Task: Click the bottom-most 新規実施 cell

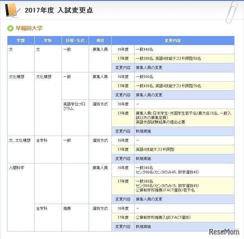Action: point(184,227)
